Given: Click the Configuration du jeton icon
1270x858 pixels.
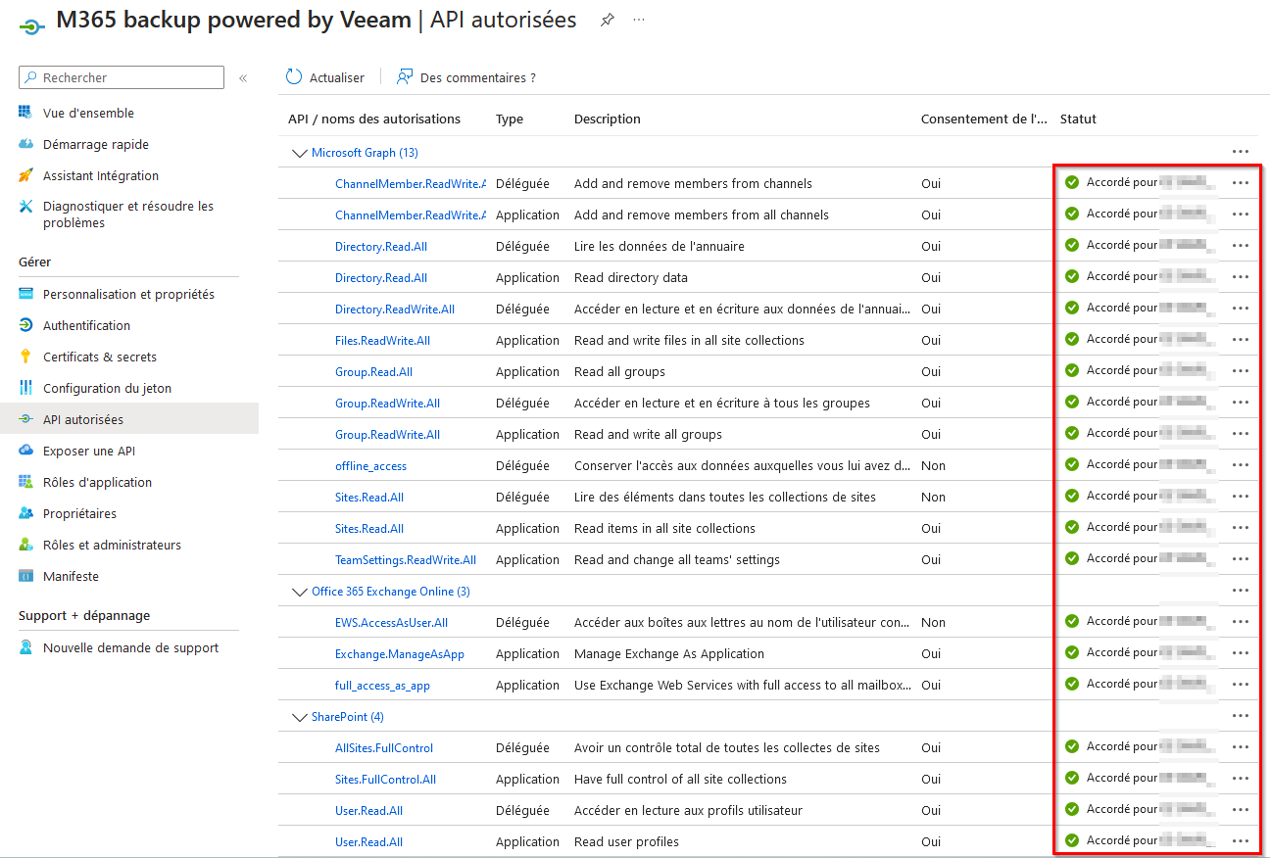Looking at the screenshot, I should [25, 388].
